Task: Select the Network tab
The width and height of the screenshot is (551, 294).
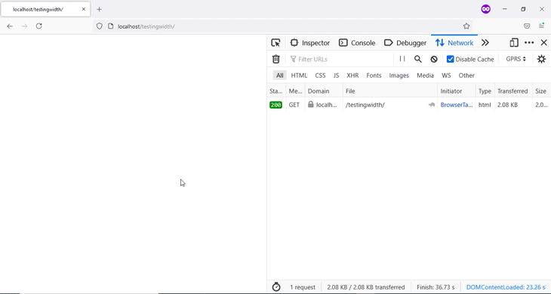Action: click(454, 43)
